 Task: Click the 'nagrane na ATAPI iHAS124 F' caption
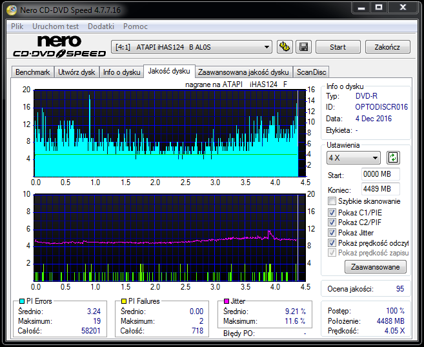(236, 84)
